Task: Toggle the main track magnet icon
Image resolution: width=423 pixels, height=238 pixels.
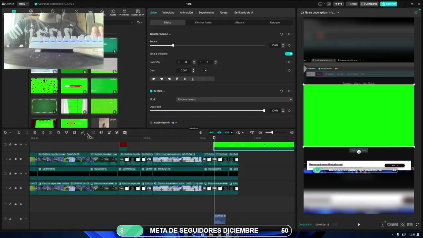Action: 211,133
